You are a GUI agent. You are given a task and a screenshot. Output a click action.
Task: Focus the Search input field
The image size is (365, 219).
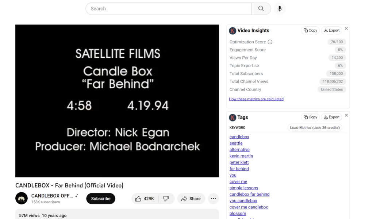169,9
